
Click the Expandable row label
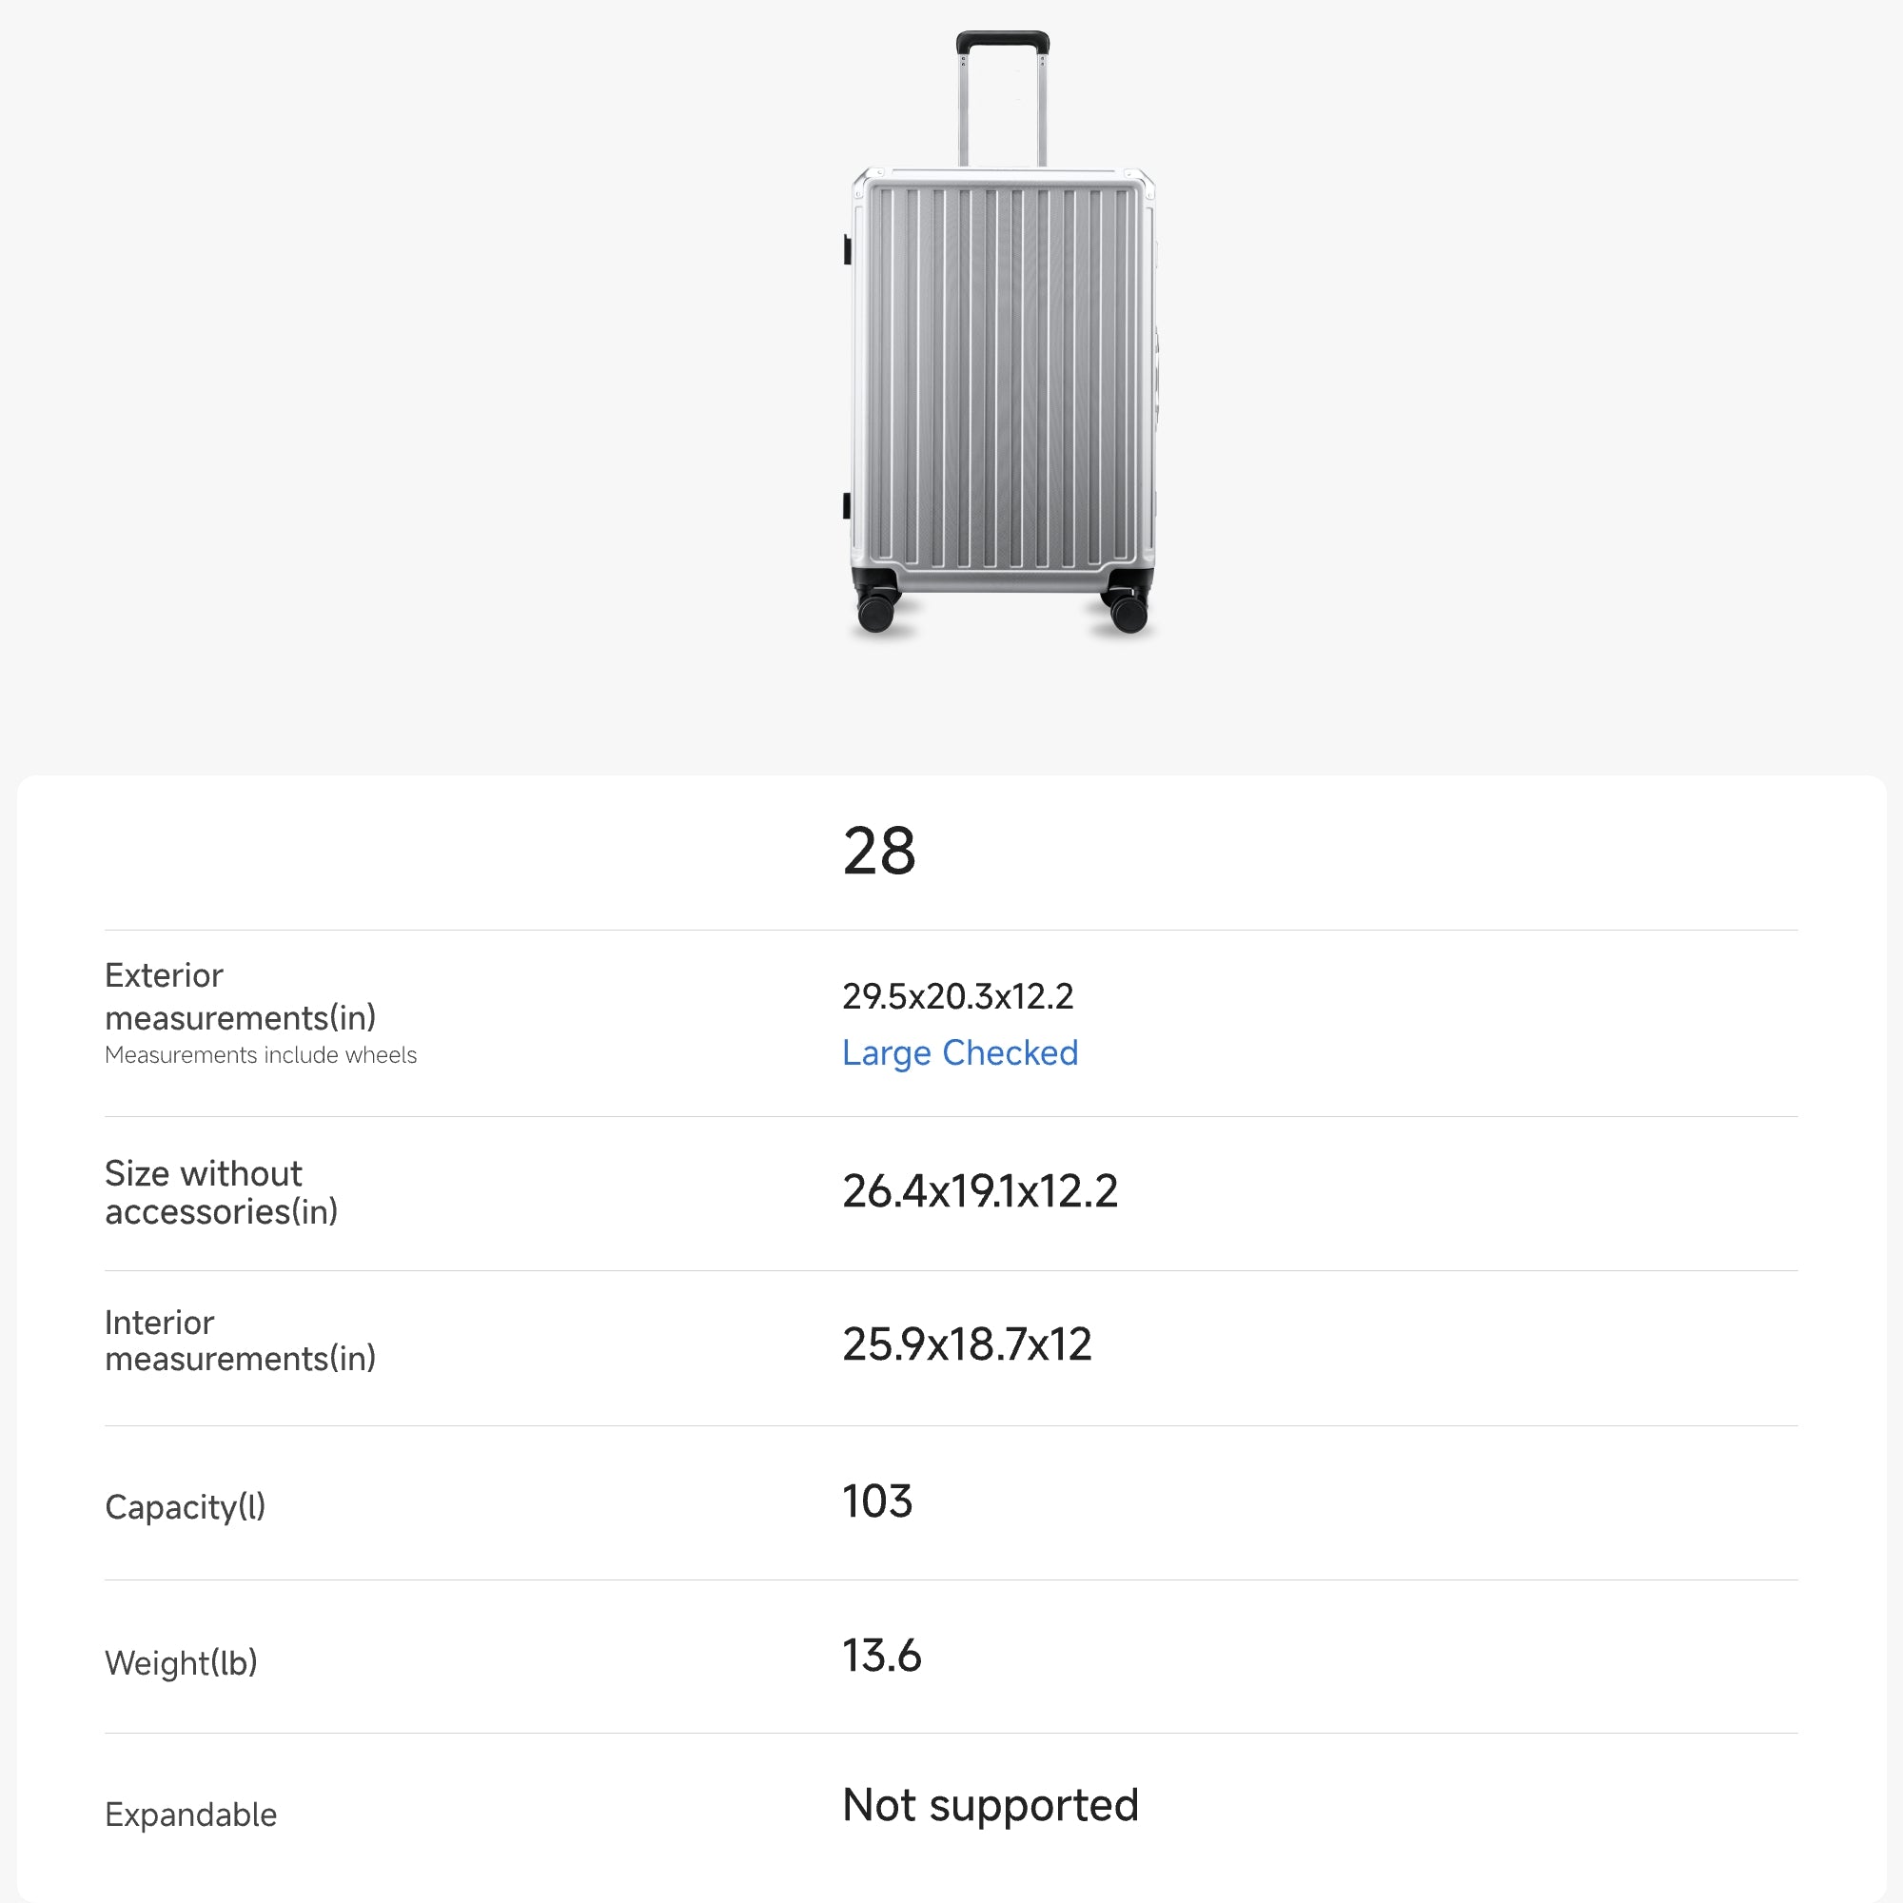(x=190, y=1815)
